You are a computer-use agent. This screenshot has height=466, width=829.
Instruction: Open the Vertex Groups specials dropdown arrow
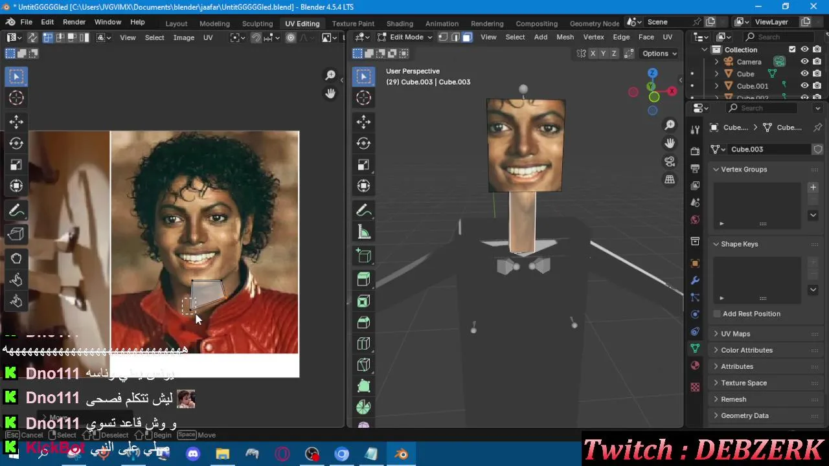point(813,215)
